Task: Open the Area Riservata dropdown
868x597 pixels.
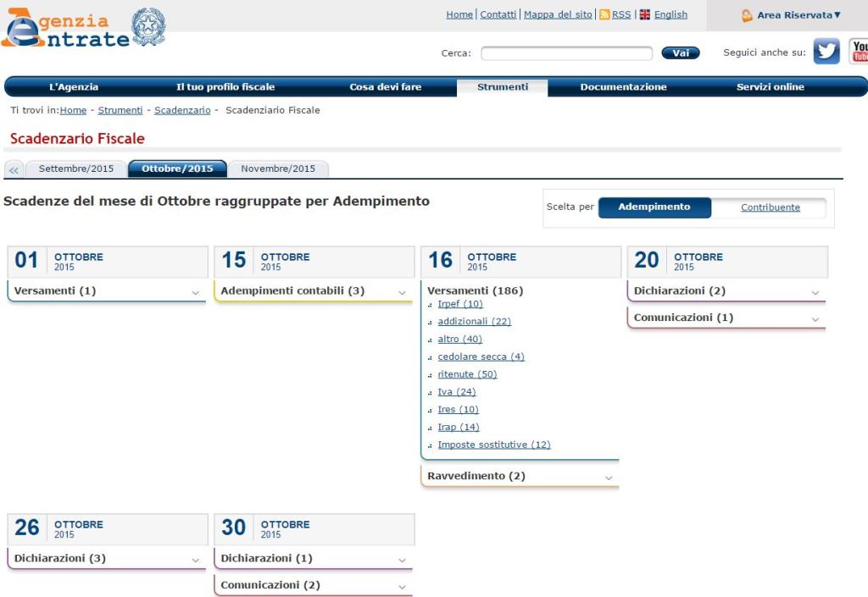Action: (798, 15)
